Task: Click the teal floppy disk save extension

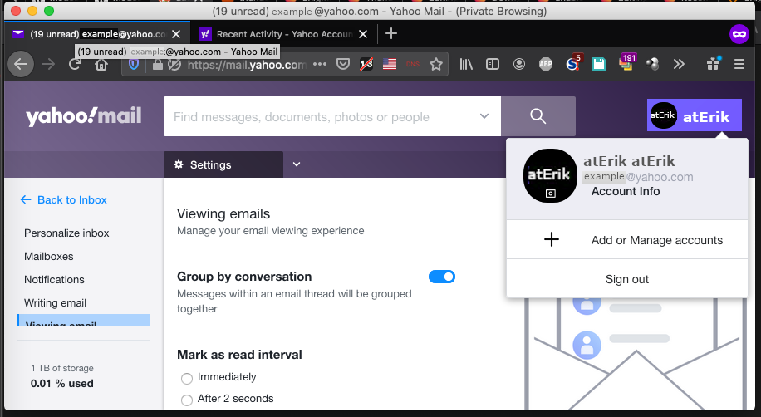Action: 599,64
